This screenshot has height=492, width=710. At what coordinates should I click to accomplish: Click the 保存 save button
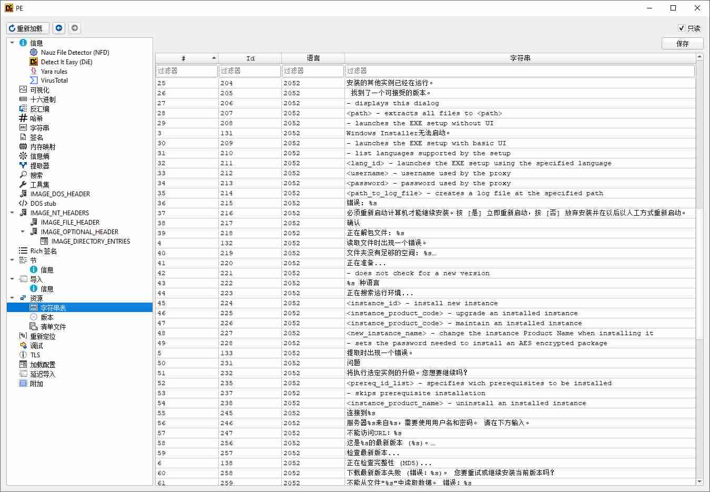[682, 44]
